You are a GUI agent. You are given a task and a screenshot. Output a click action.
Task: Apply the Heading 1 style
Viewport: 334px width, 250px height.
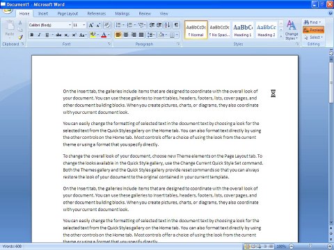tap(243, 30)
